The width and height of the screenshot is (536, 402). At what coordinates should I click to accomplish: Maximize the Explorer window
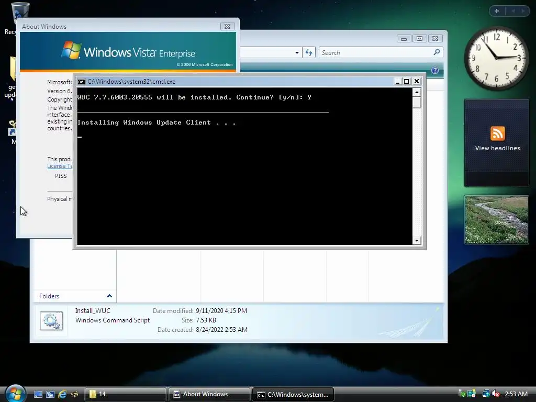419,39
